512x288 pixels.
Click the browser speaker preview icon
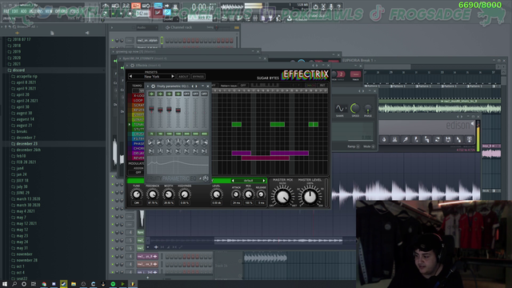tap(87, 33)
